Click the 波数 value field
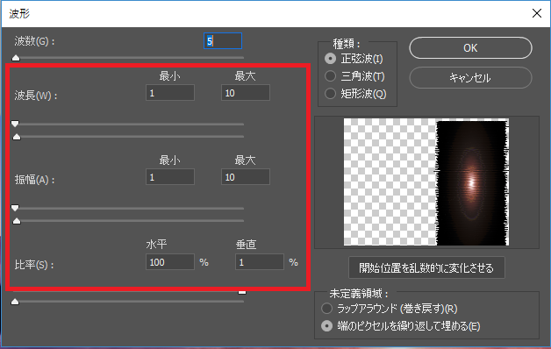The image size is (551, 349). [223, 41]
